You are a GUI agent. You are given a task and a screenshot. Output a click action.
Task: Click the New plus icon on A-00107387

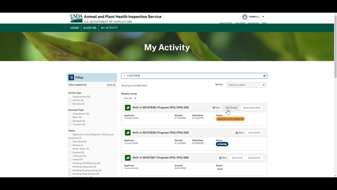[220, 158]
